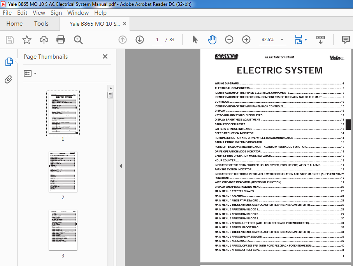
Task: Open the find text magnifier icon
Action: [x=78, y=40]
